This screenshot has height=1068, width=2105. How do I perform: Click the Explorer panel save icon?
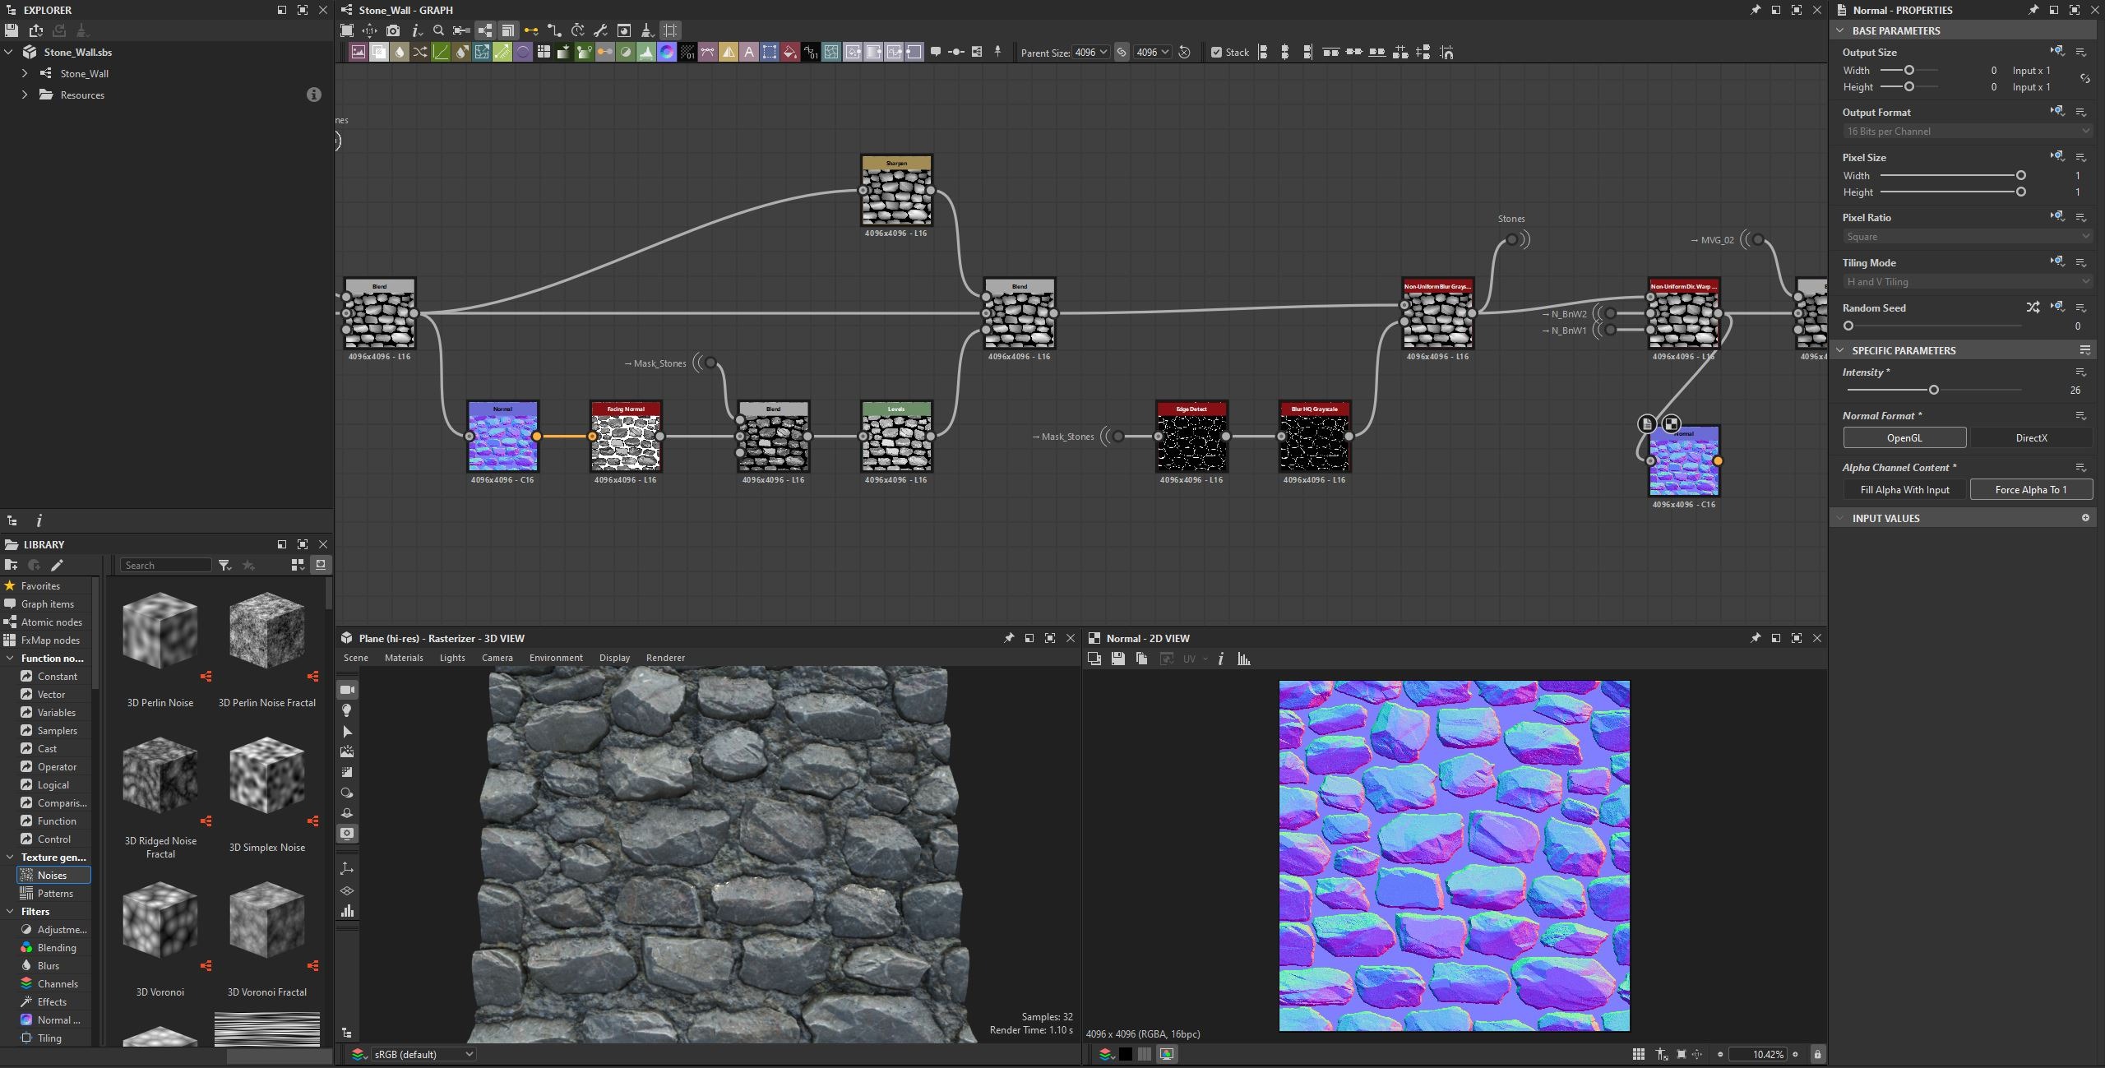click(11, 30)
